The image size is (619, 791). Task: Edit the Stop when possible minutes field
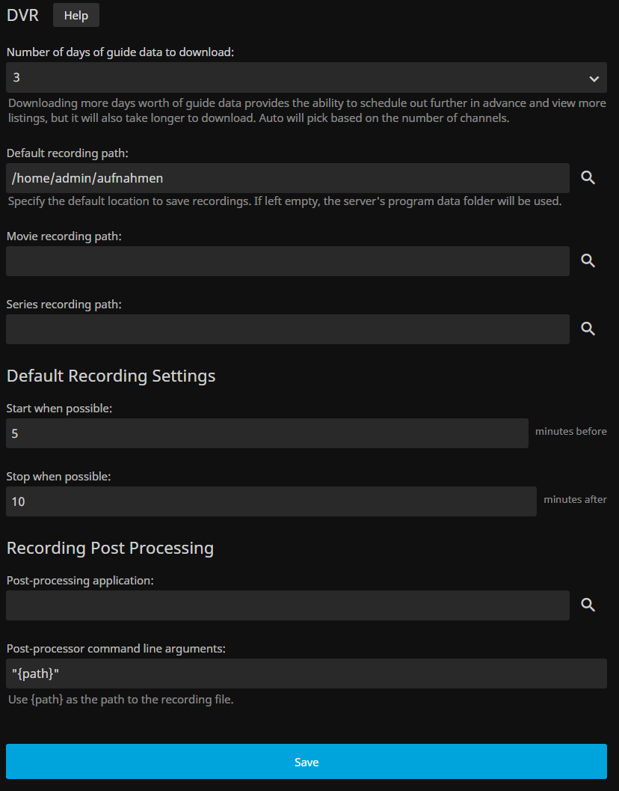271,501
